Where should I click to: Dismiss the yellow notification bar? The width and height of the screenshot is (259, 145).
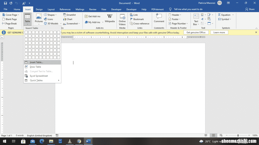pyautogui.click(x=256, y=32)
